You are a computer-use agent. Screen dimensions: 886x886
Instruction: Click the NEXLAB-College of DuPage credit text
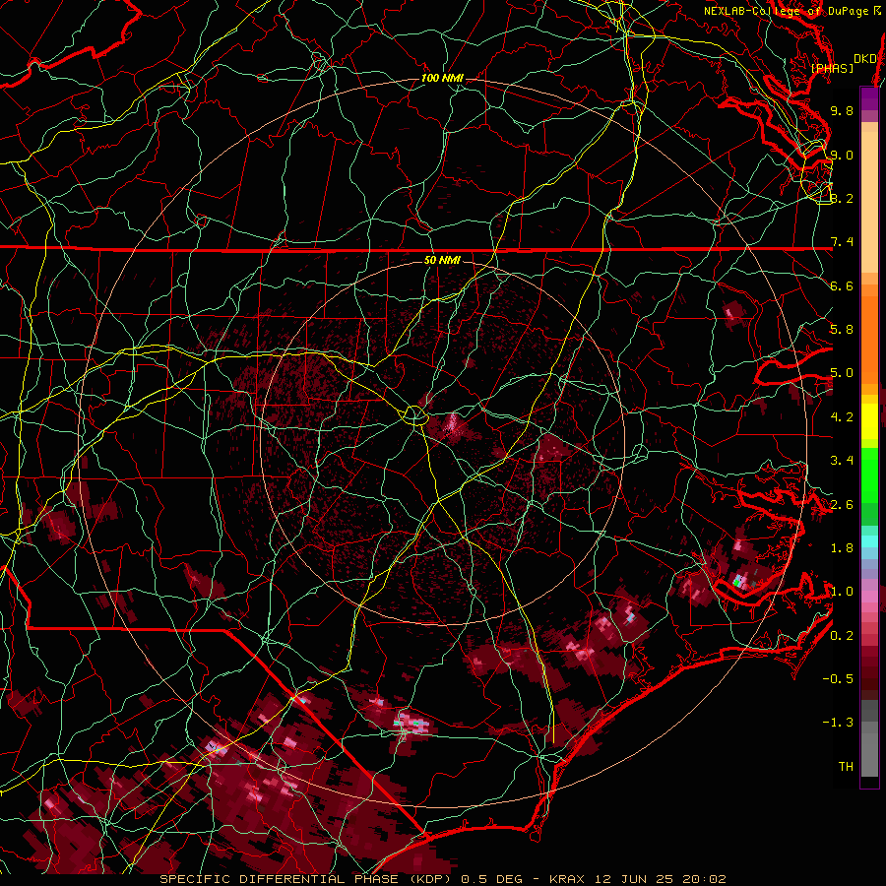791,11
